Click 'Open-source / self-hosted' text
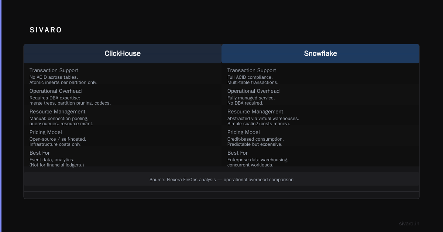Image resolution: width=443 pixels, height=232 pixels. coord(58,139)
